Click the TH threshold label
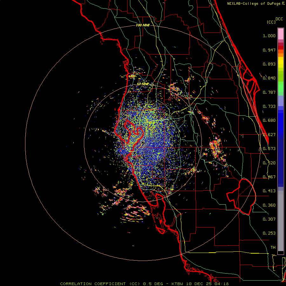This screenshot has width=286, height=286. [x=273, y=248]
